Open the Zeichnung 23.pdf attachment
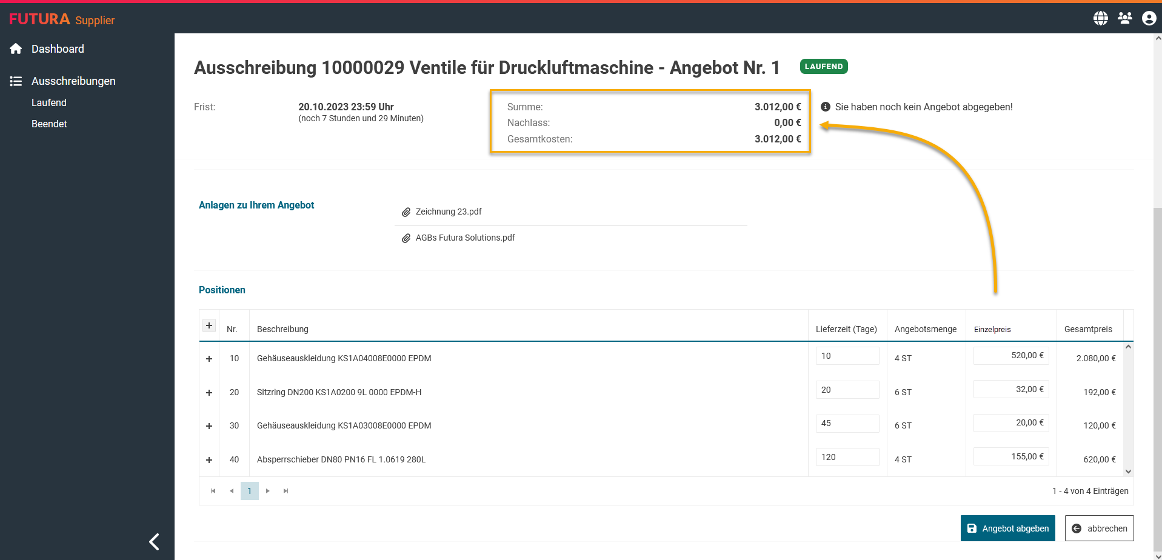 449,212
